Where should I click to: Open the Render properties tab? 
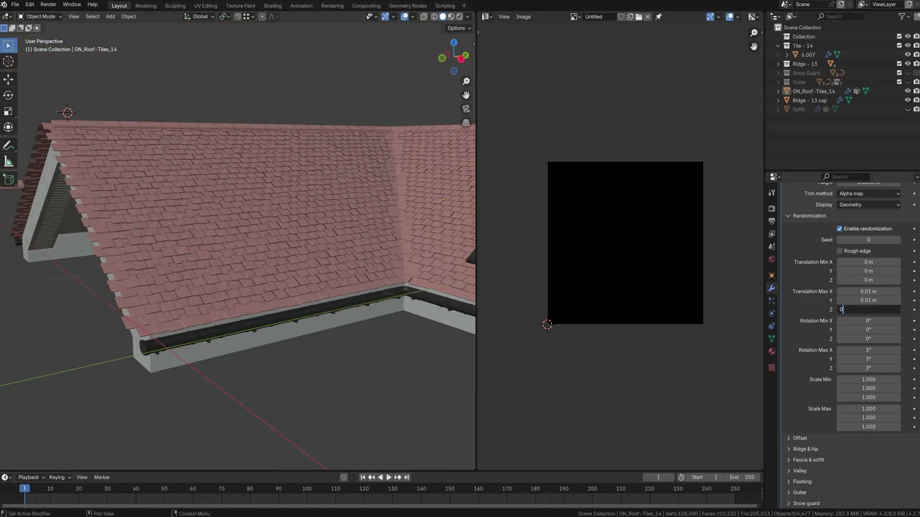[x=771, y=209]
